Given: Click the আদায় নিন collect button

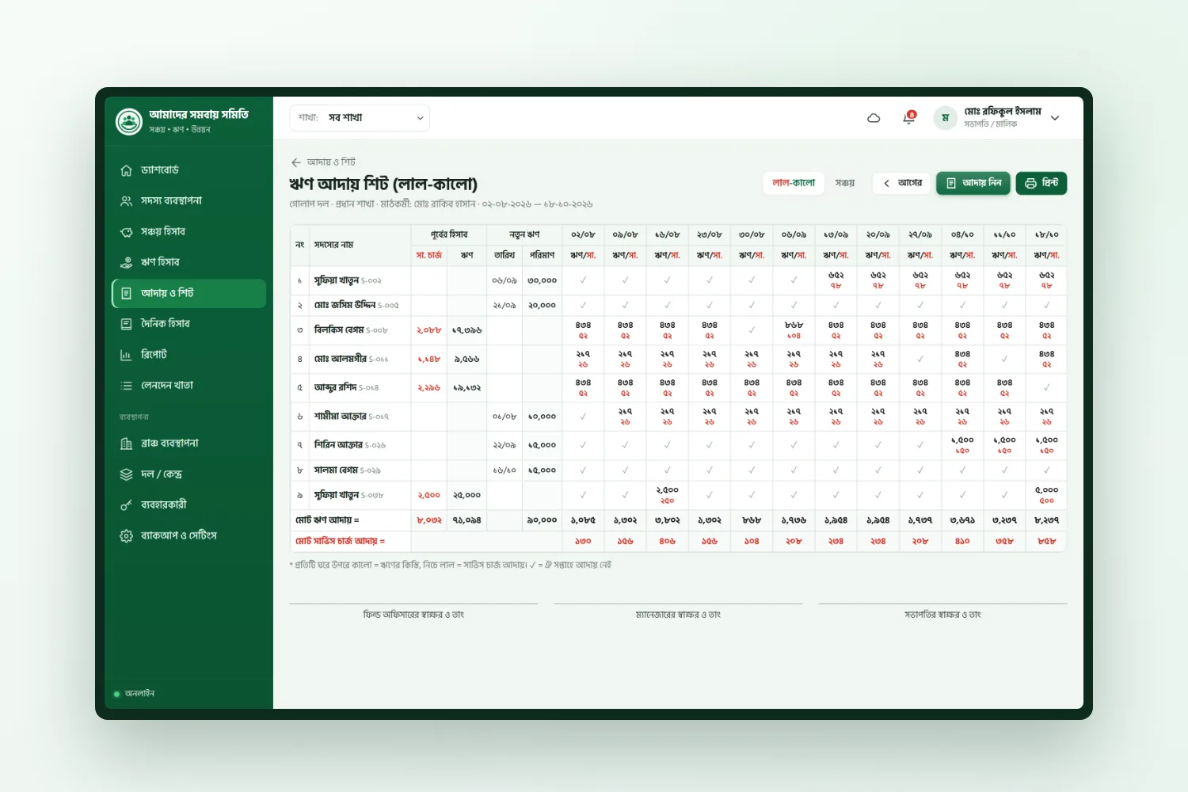Looking at the screenshot, I should point(973,183).
